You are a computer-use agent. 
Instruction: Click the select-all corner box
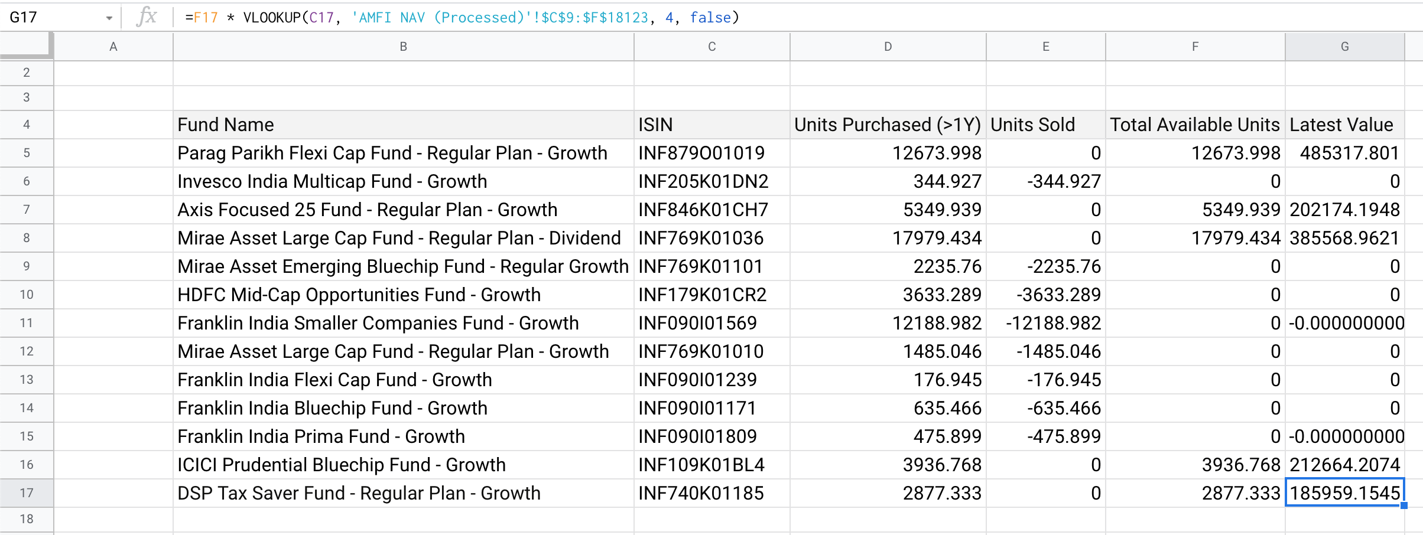coord(27,47)
